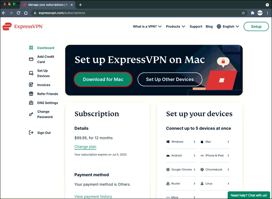
Task: Close the Manage your subscriptions tab
Action: (x=72, y=5)
